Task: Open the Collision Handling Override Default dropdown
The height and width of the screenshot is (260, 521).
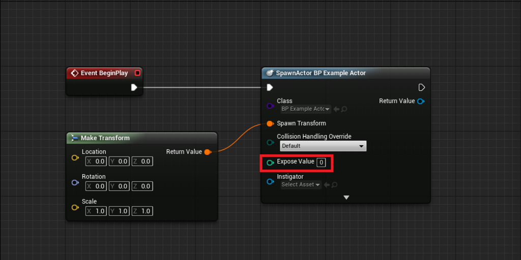Action: [323, 146]
